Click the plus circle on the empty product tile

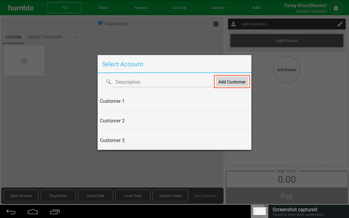pyautogui.click(x=24, y=61)
